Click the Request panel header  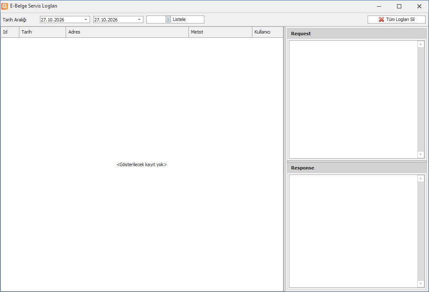click(x=357, y=34)
